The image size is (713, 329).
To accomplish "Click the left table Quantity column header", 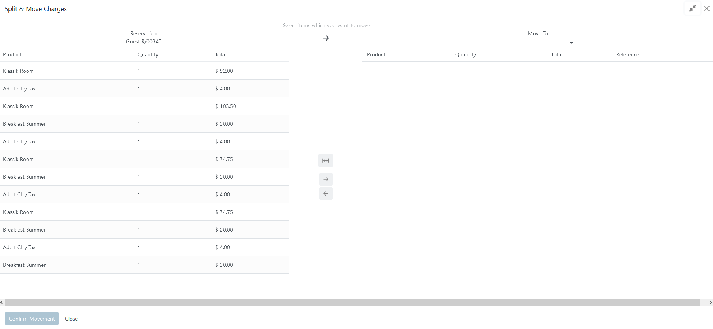I will coord(148,54).
